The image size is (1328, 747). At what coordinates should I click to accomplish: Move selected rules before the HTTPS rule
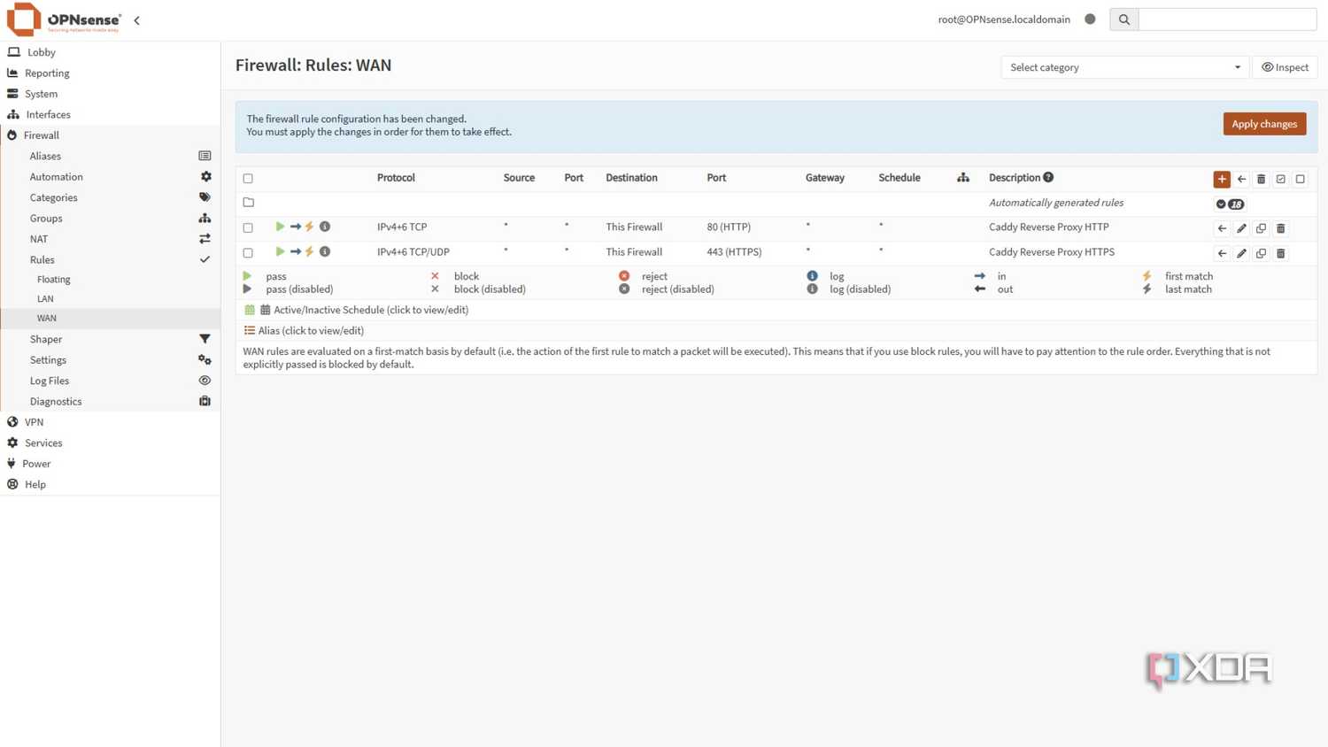point(1222,253)
